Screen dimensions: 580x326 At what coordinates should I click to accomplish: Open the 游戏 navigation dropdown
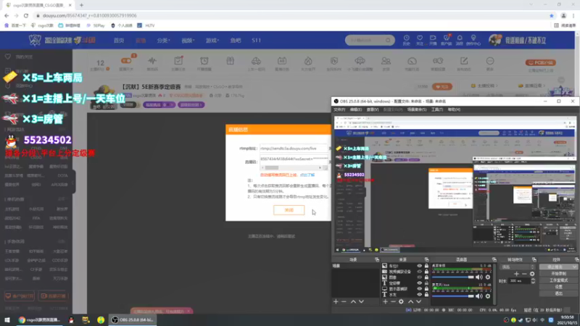[212, 41]
